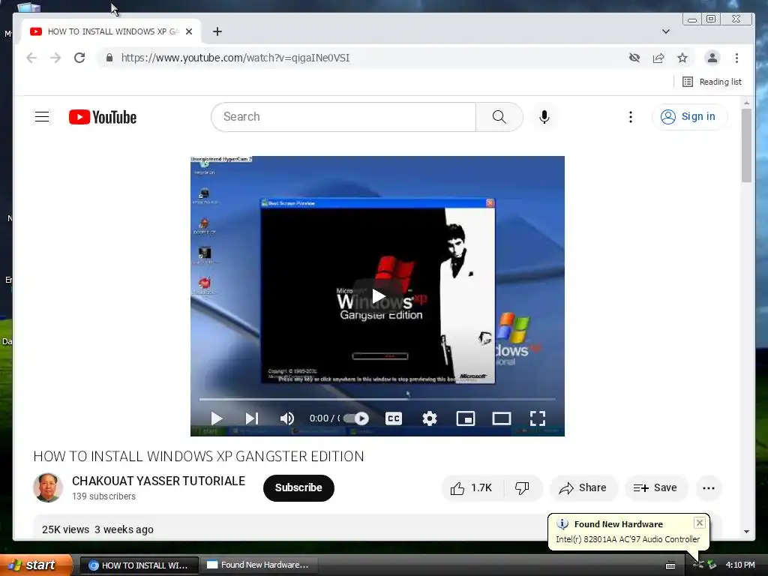
Task: Click the video progress bar
Action: (x=377, y=399)
